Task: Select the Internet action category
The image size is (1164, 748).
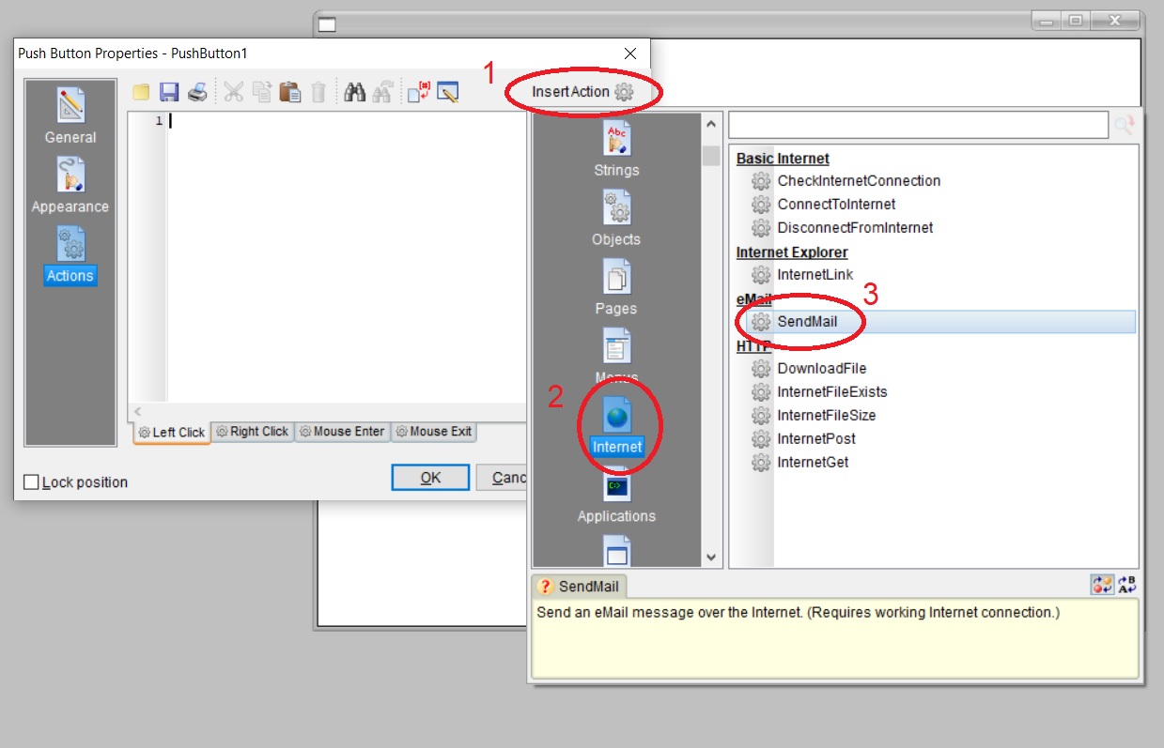Action: click(616, 427)
